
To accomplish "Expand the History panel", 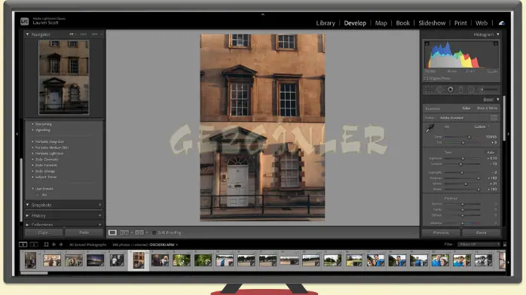I will point(28,215).
